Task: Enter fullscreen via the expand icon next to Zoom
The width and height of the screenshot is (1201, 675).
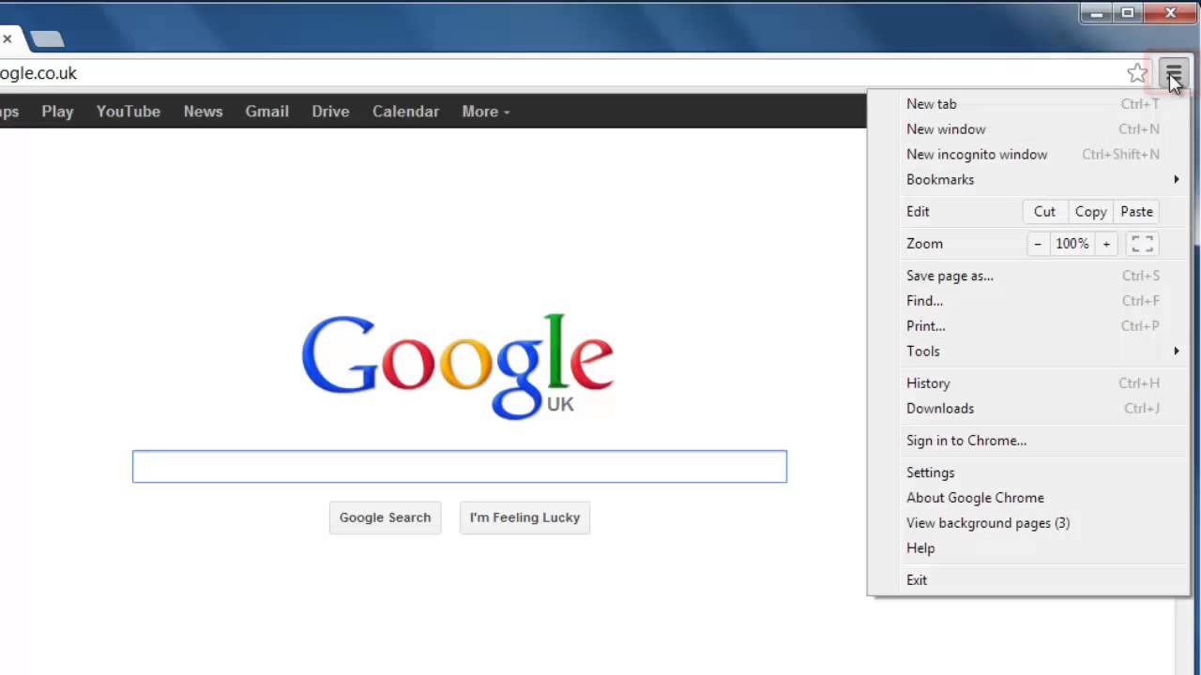Action: coord(1142,243)
